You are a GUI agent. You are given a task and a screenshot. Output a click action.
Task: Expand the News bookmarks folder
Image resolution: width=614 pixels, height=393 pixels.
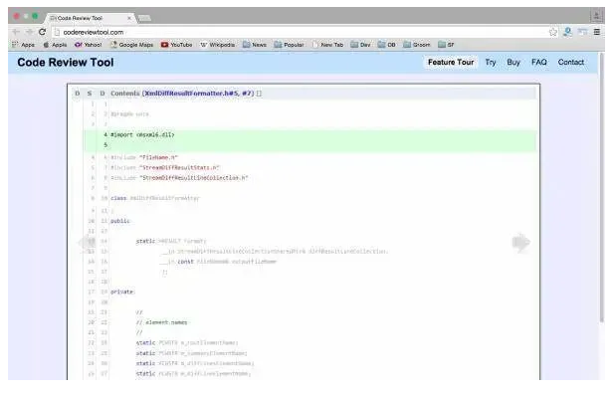click(255, 45)
